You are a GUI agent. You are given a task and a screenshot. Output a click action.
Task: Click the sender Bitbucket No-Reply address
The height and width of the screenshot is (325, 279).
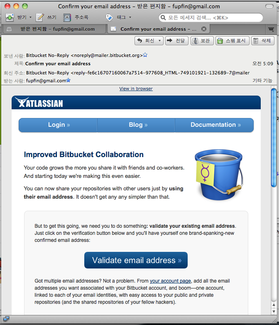click(x=84, y=55)
